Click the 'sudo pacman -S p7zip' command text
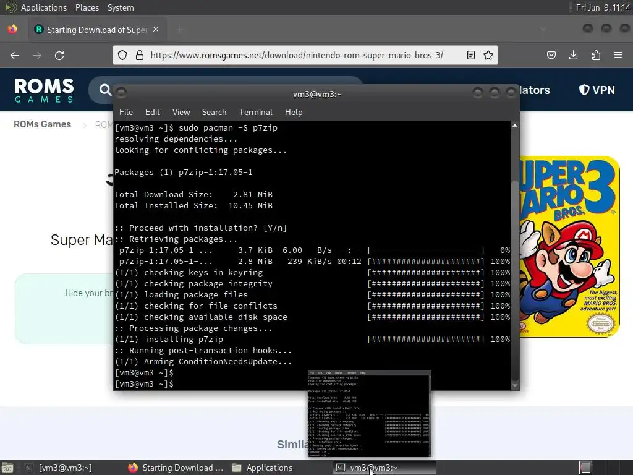The height and width of the screenshot is (475, 633). [228, 128]
